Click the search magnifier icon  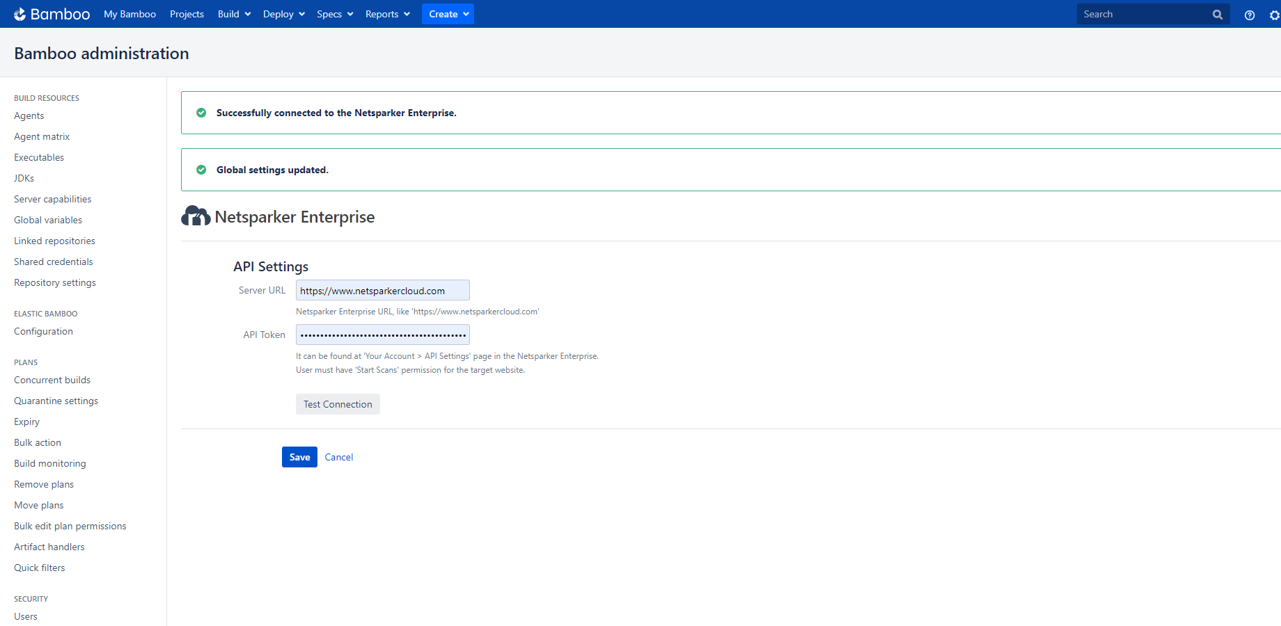(1218, 15)
